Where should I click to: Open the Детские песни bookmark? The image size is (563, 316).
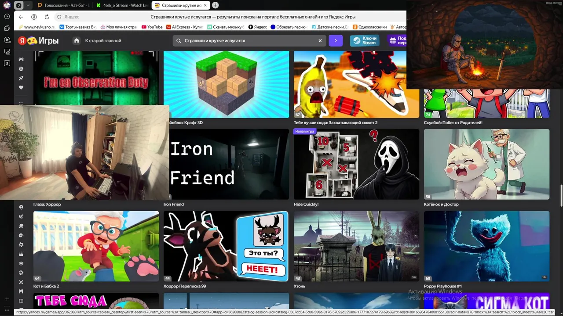330,27
